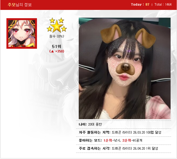177x159 pixels.
Task: Click the 원수 (0%) rank title
Action: (57, 36)
